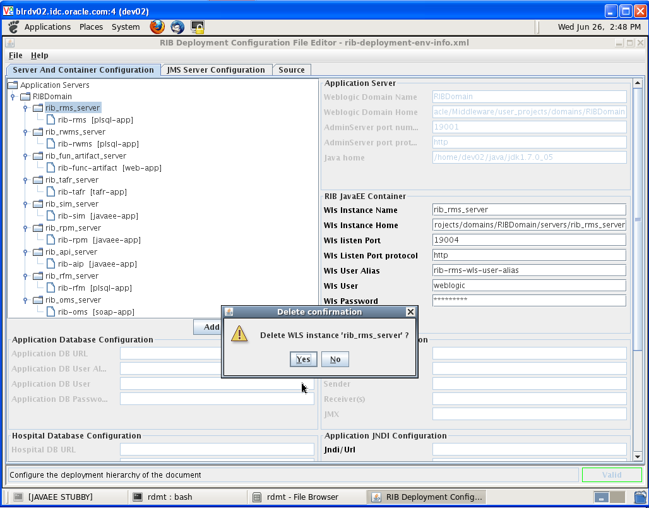Switch to rdmt - File Browser taskbar window
Image resolution: width=649 pixels, height=508 pixels.
click(306, 497)
